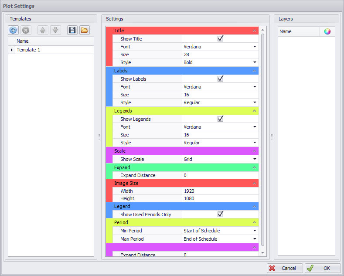
Task: Click the Image Size Width field
Action: [220, 191]
